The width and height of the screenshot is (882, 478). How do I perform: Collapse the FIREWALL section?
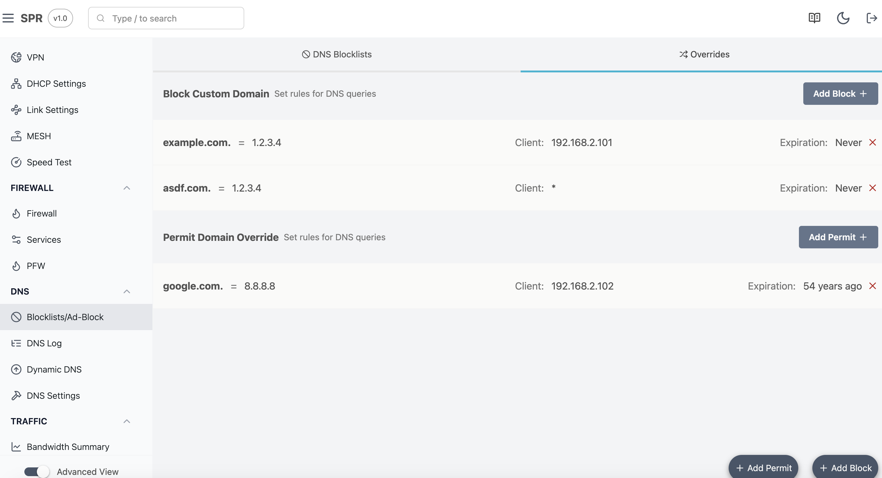coord(126,188)
